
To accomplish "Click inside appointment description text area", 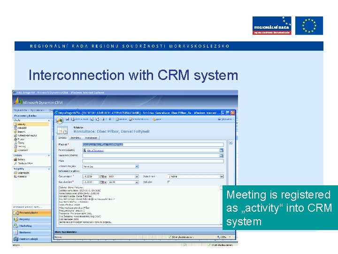I will click(x=140, y=205).
